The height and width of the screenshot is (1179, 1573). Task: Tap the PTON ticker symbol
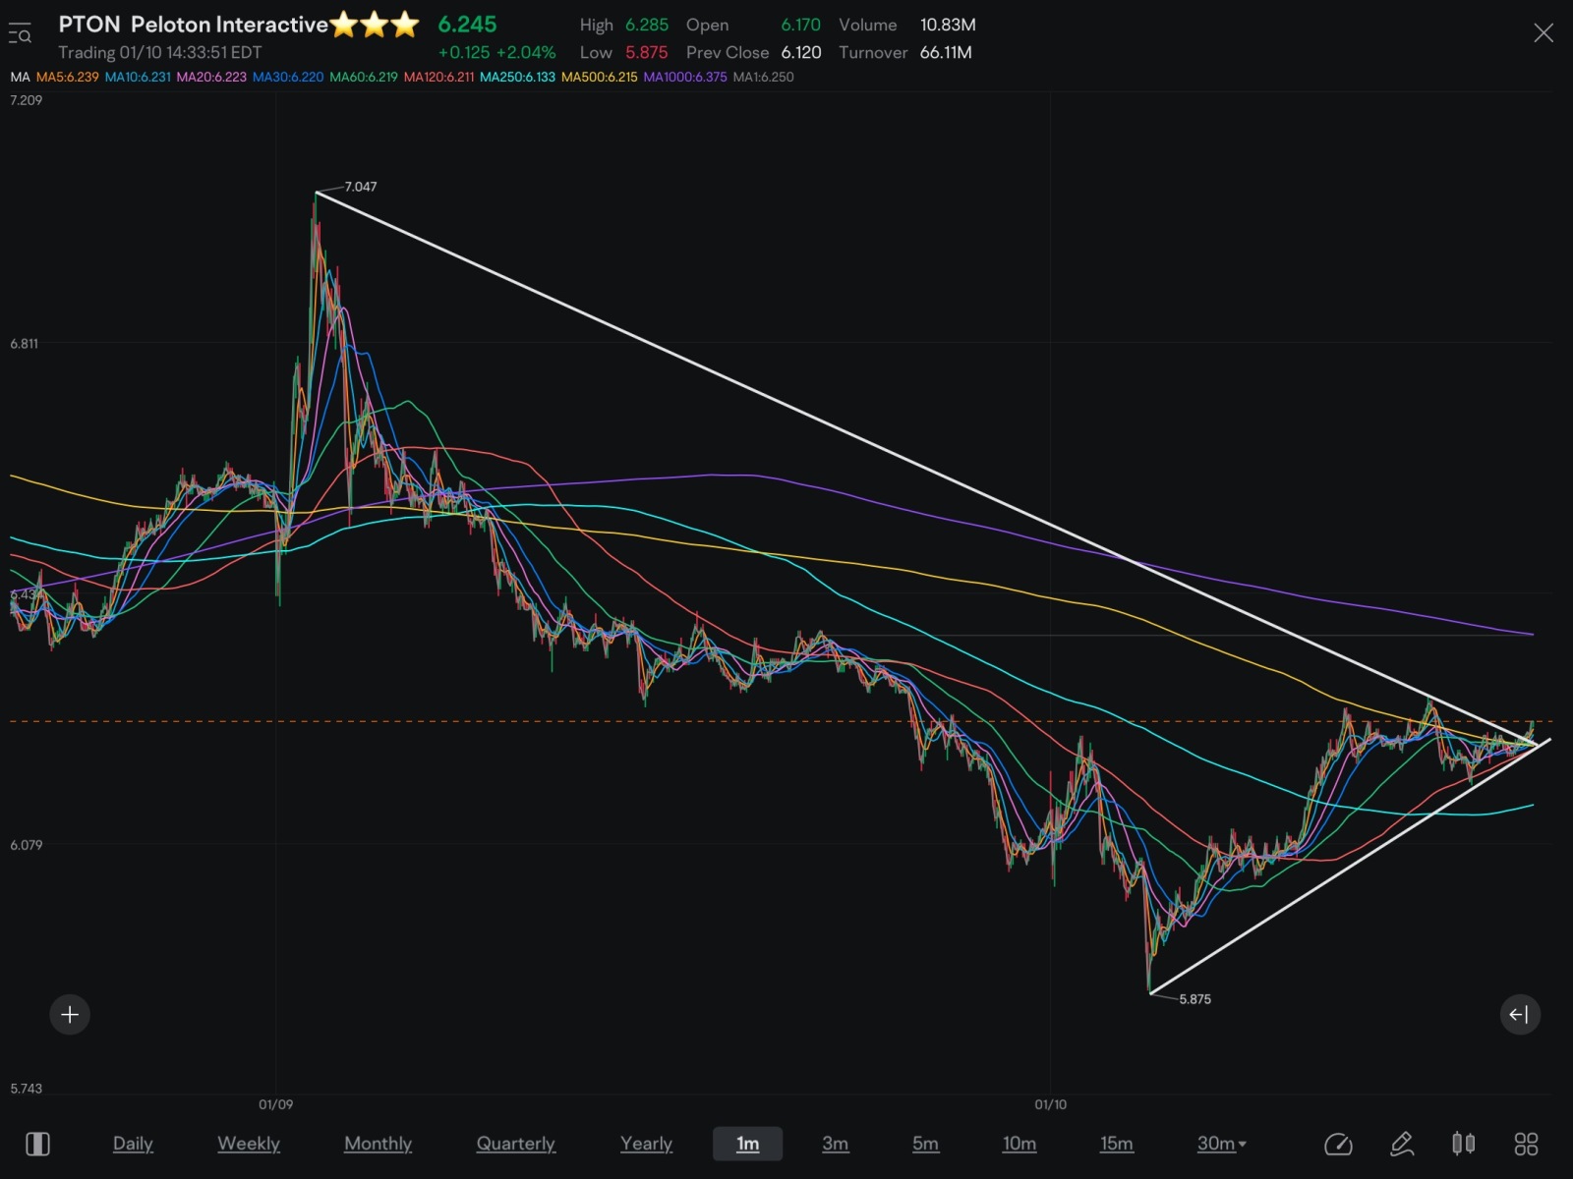click(89, 25)
